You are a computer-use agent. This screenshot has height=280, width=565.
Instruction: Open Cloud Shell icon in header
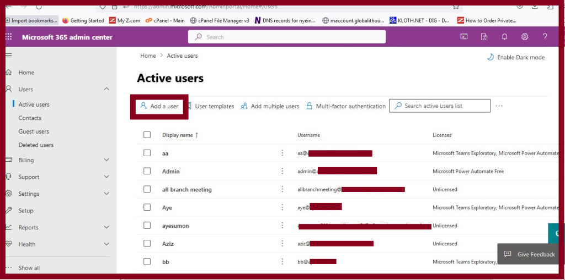point(464,37)
